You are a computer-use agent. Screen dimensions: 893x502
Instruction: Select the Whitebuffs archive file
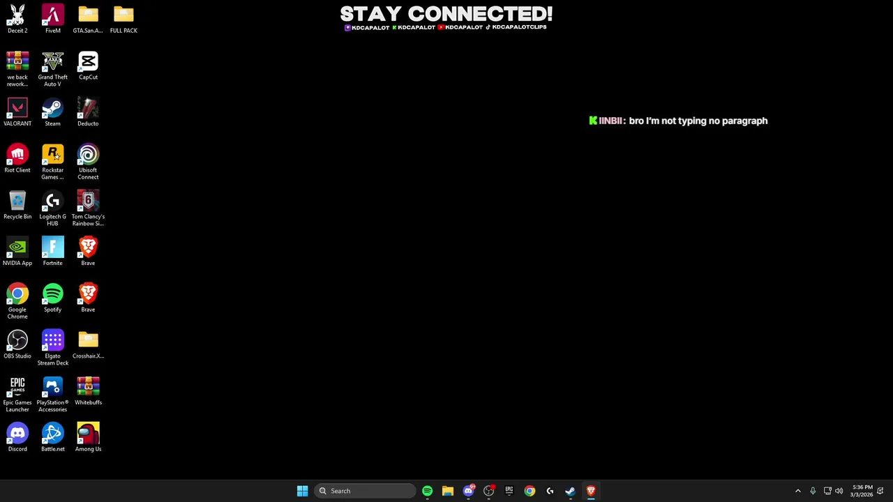click(88, 391)
